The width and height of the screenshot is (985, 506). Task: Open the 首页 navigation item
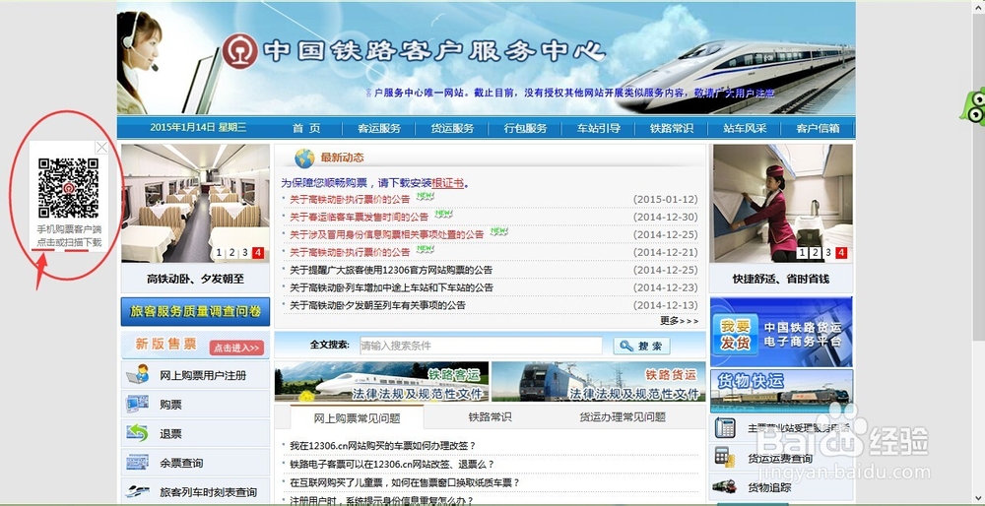click(x=306, y=128)
